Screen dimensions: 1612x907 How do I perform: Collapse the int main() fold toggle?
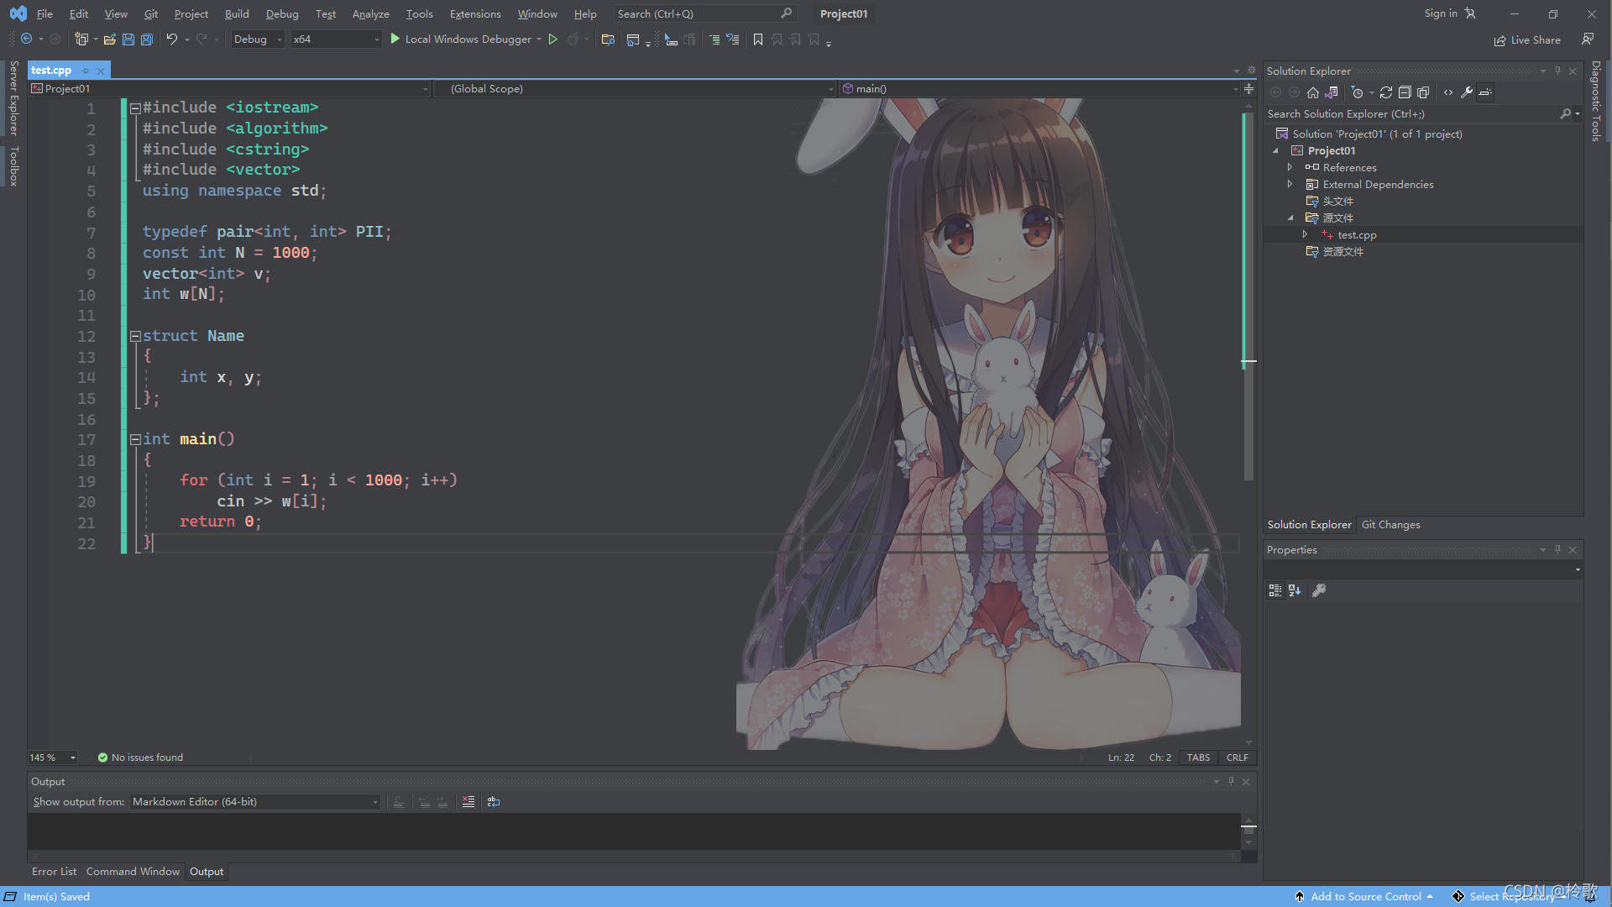click(134, 439)
